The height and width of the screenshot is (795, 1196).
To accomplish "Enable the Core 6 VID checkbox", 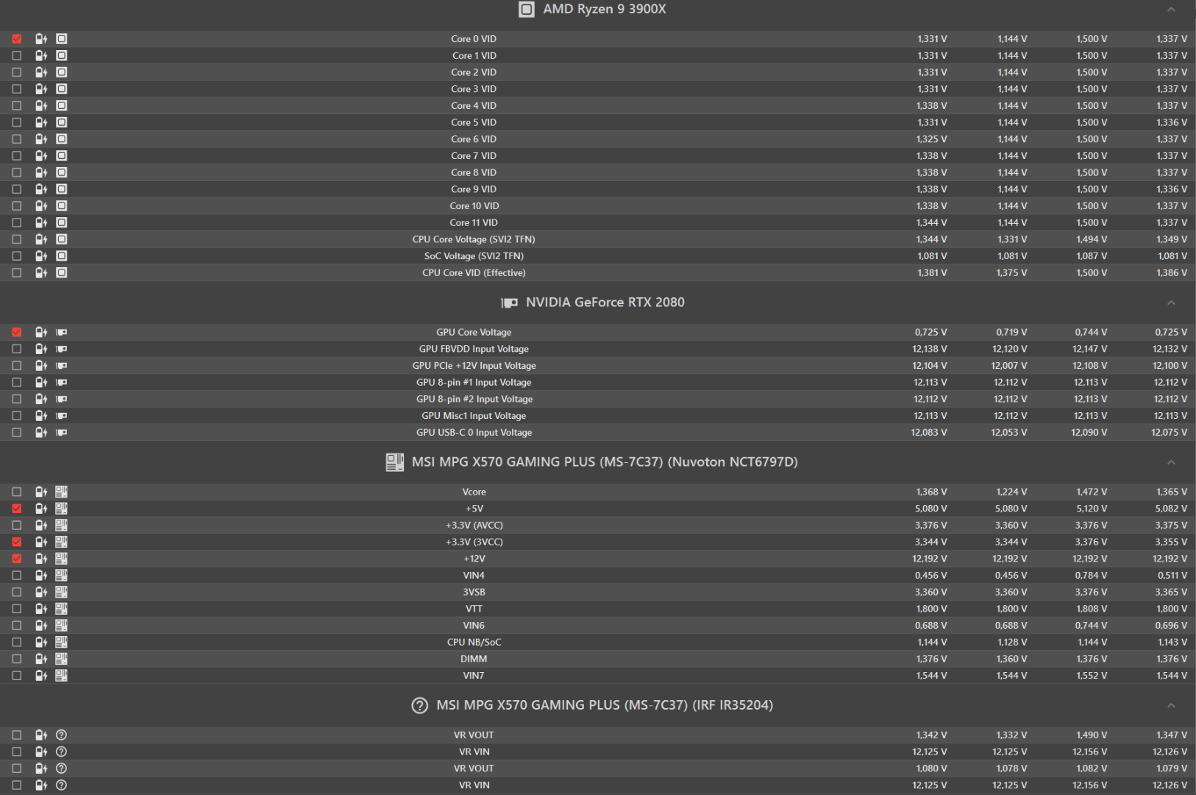I will tap(17, 139).
